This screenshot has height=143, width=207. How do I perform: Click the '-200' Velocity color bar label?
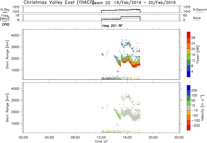coord(196,125)
